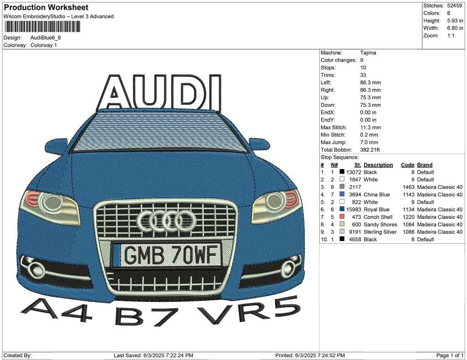This screenshot has width=467, height=360.
Task: Click the Color changes value 9
Action: [x=361, y=60]
